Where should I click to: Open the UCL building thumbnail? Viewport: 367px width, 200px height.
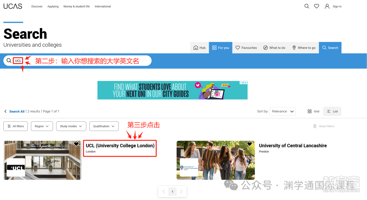click(42, 160)
